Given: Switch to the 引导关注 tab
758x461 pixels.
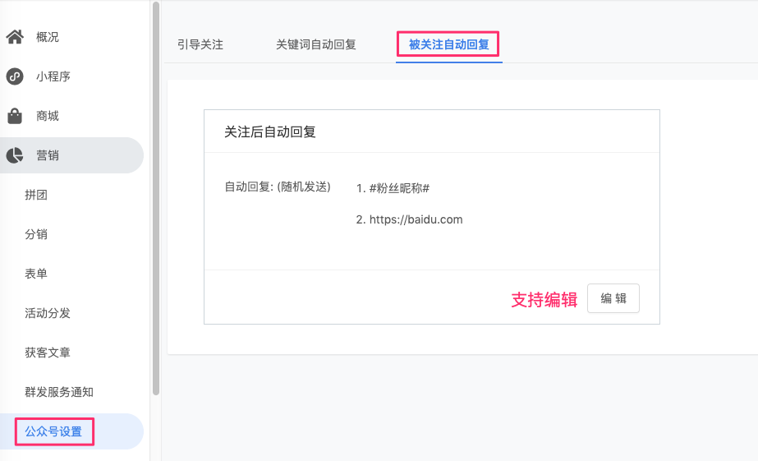Looking at the screenshot, I should coord(200,44).
